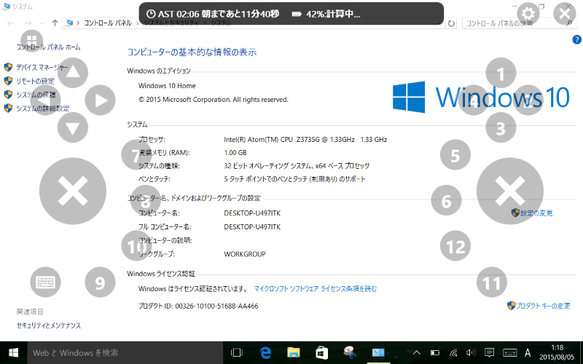Image resolution: width=583 pixels, height=364 pixels.
Task: Tap overlay button number 9
Action: point(100,282)
